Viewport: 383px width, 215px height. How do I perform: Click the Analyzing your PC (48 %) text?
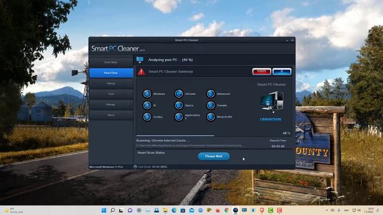(170, 60)
